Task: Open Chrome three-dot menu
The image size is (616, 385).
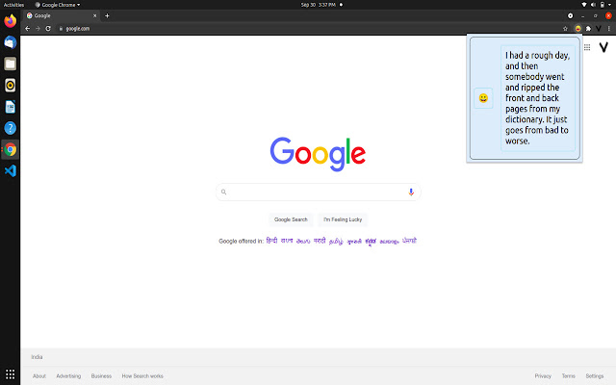Action: click(x=609, y=28)
